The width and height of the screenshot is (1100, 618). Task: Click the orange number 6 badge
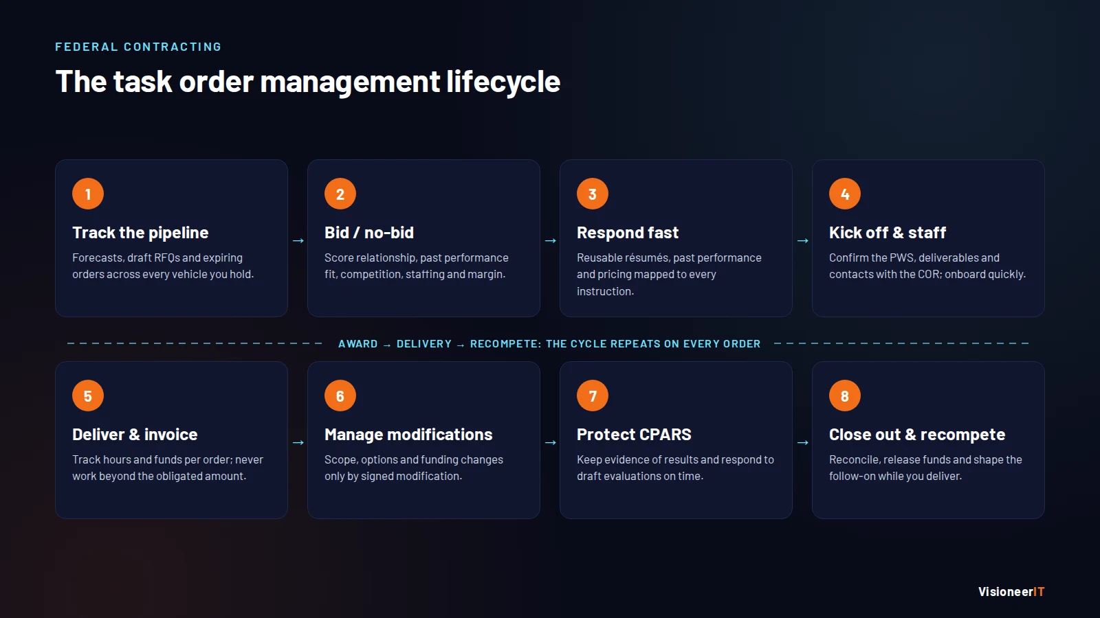(340, 396)
